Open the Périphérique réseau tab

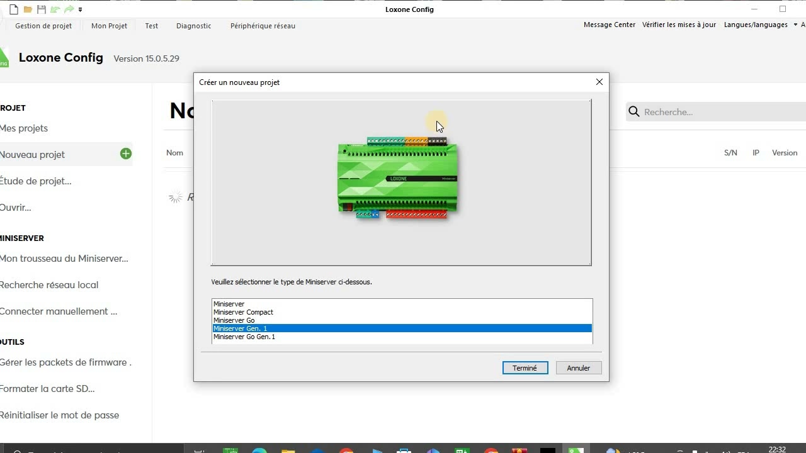point(263,26)
